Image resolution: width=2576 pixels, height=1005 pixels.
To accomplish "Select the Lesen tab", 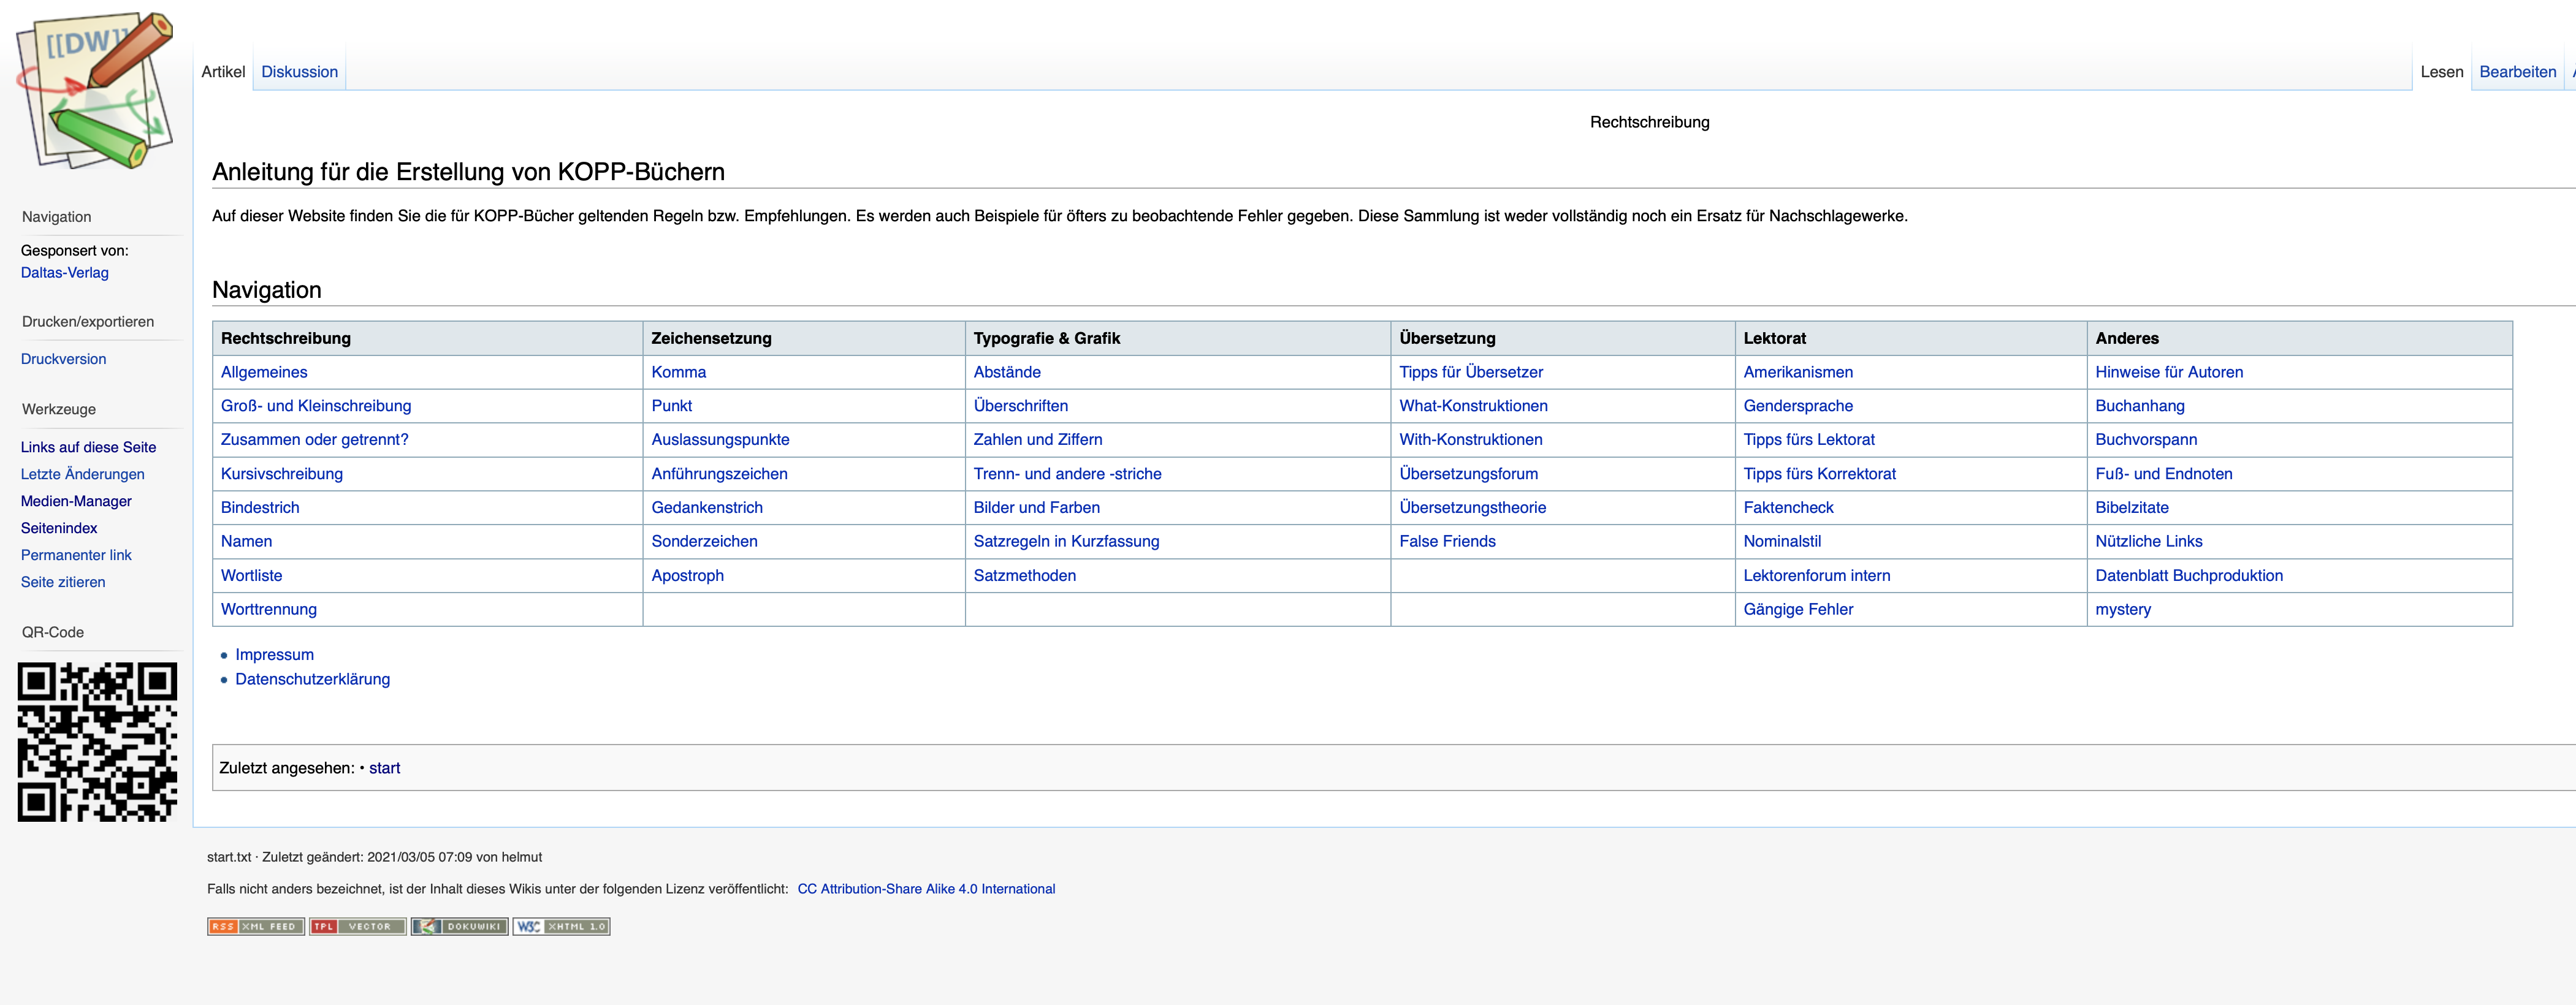I will (2441, 72).
